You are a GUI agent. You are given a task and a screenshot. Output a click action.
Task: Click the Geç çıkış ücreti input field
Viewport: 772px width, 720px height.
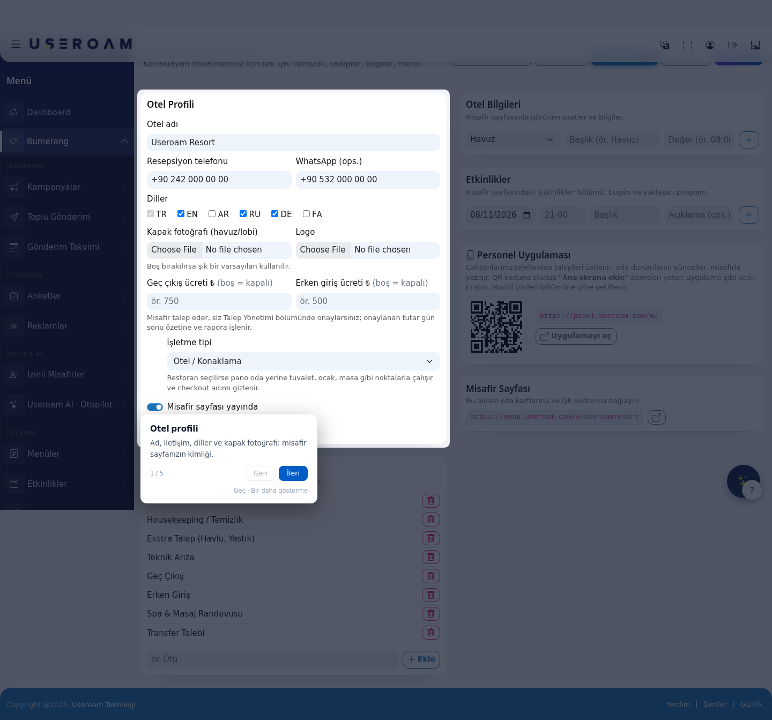click(x=219, y=301)
